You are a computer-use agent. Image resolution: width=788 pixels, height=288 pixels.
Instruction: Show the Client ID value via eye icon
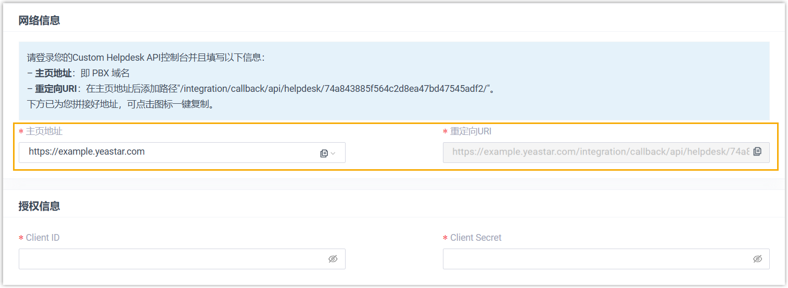pos(333,259)
